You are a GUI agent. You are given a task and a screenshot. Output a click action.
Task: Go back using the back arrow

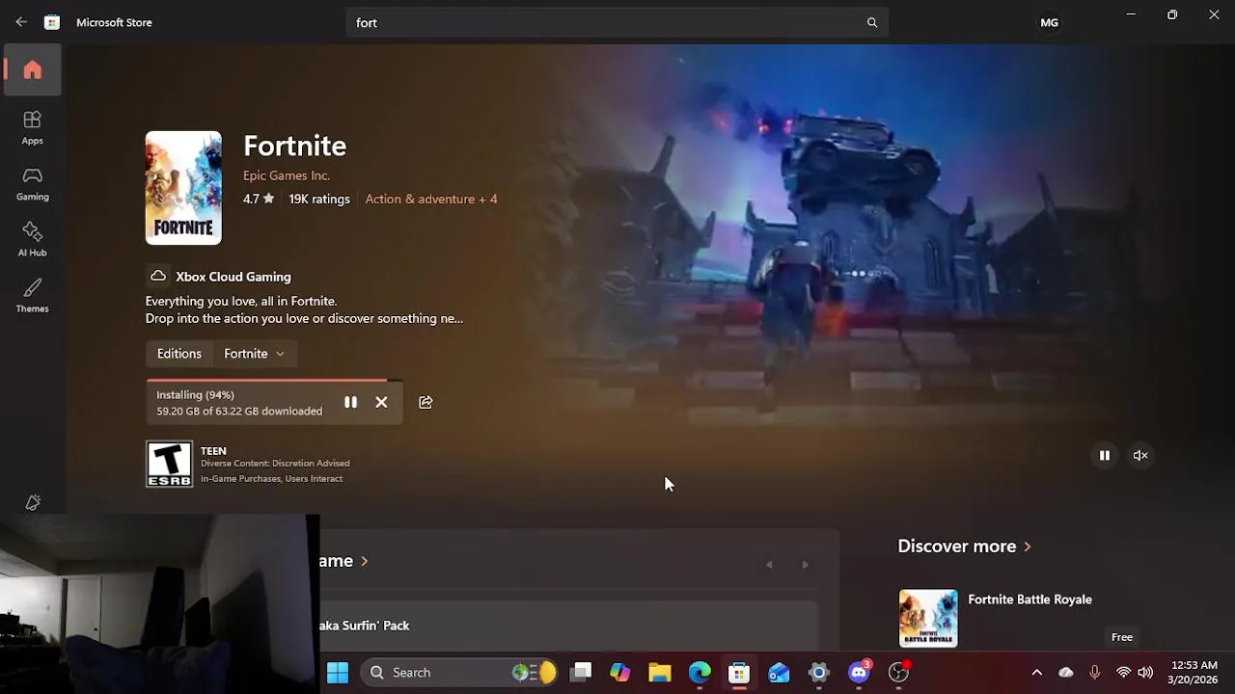(x=21, y=22)
